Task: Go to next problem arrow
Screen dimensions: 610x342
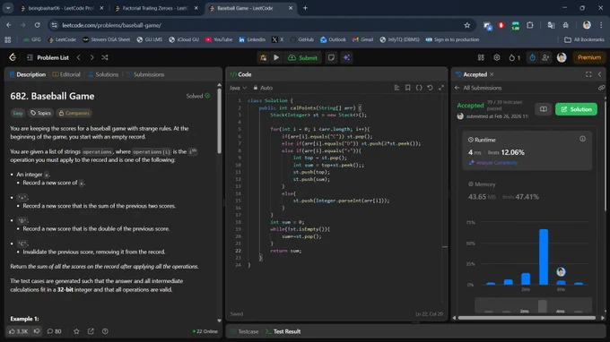Action: pos(91,57)
